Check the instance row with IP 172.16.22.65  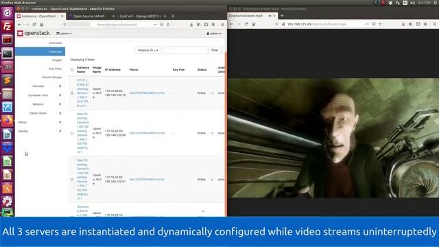tap(72, 180)
